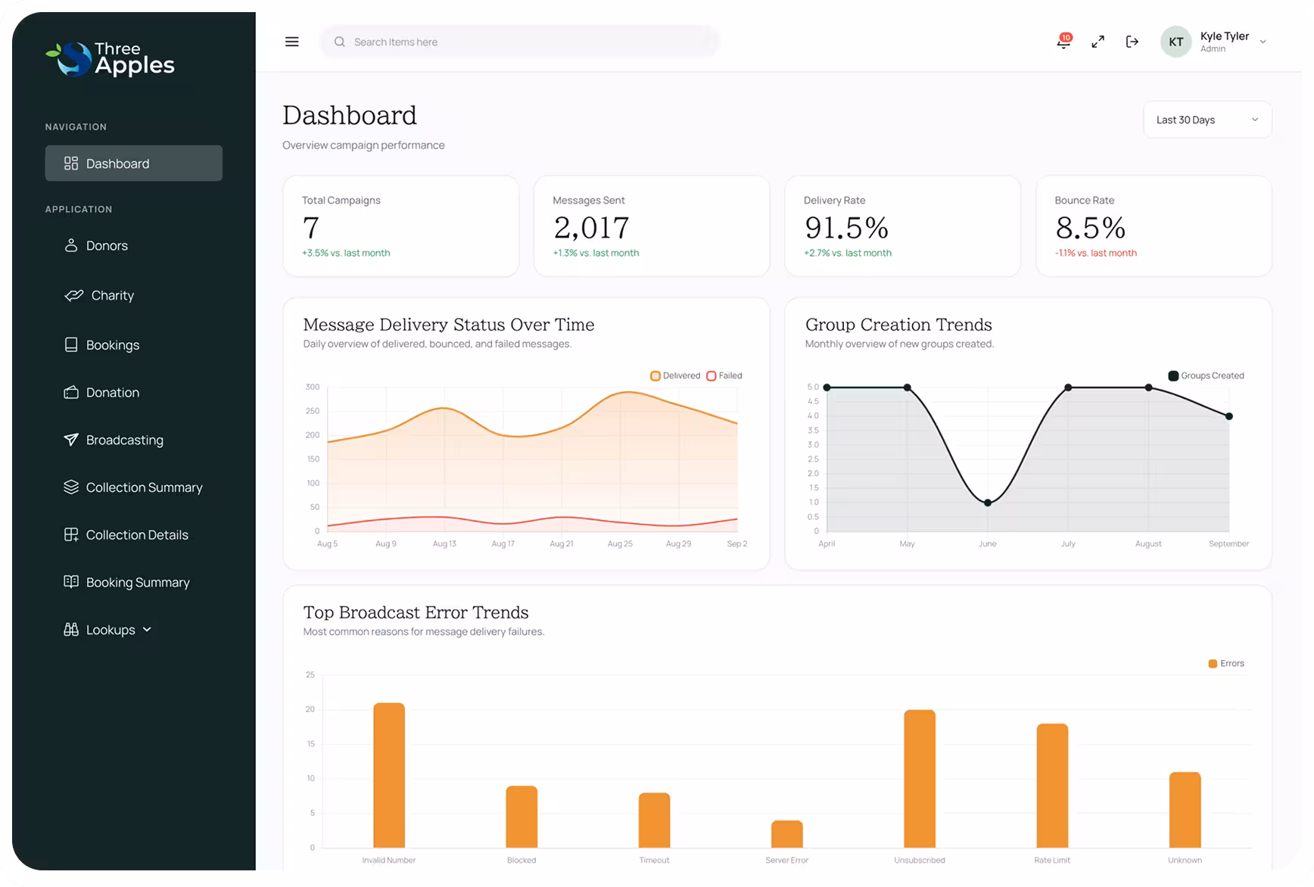Click the logout icon in header
Image resolution: width=1314 pixels, height=887 pixels.
1132,42
